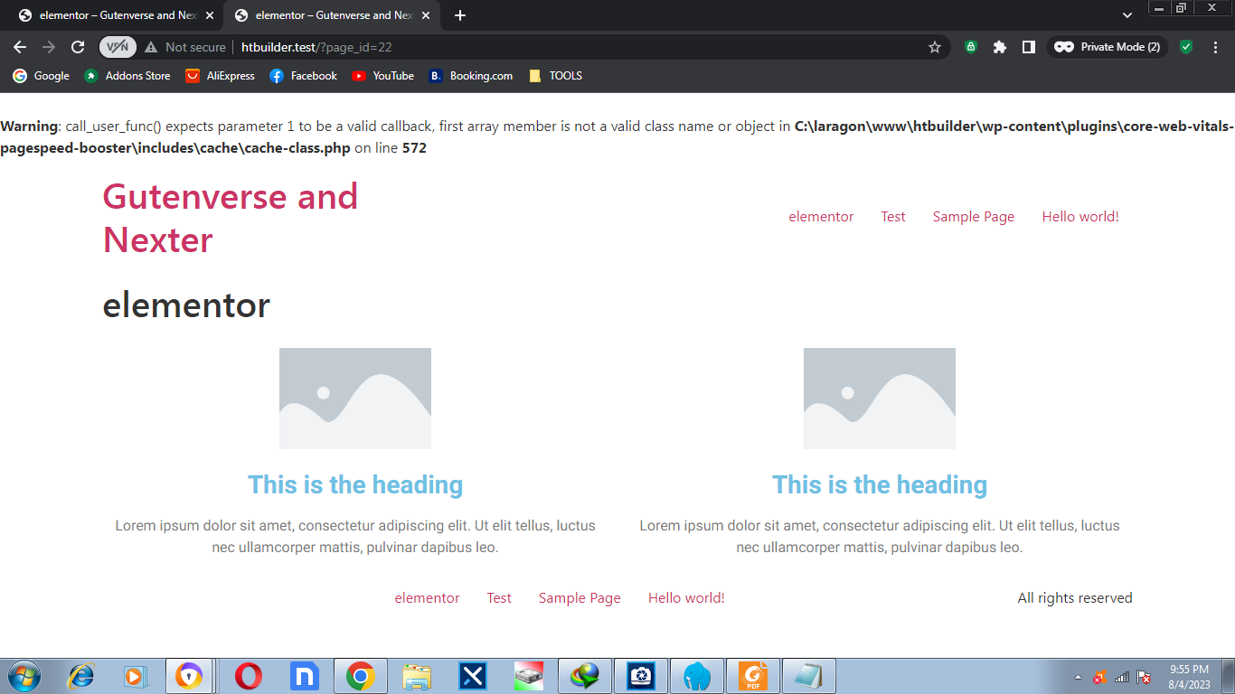Click the left "This is the heading" title
Image resolution: width=1235 pixels, height=694 pixels.
click(355, 485)
